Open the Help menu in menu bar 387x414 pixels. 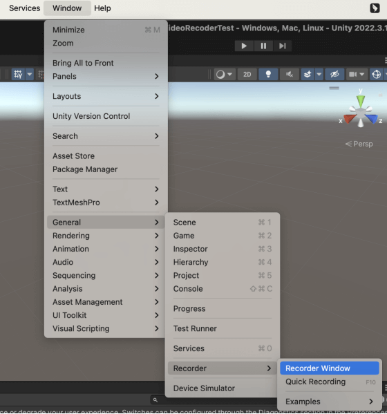[102, 8]
